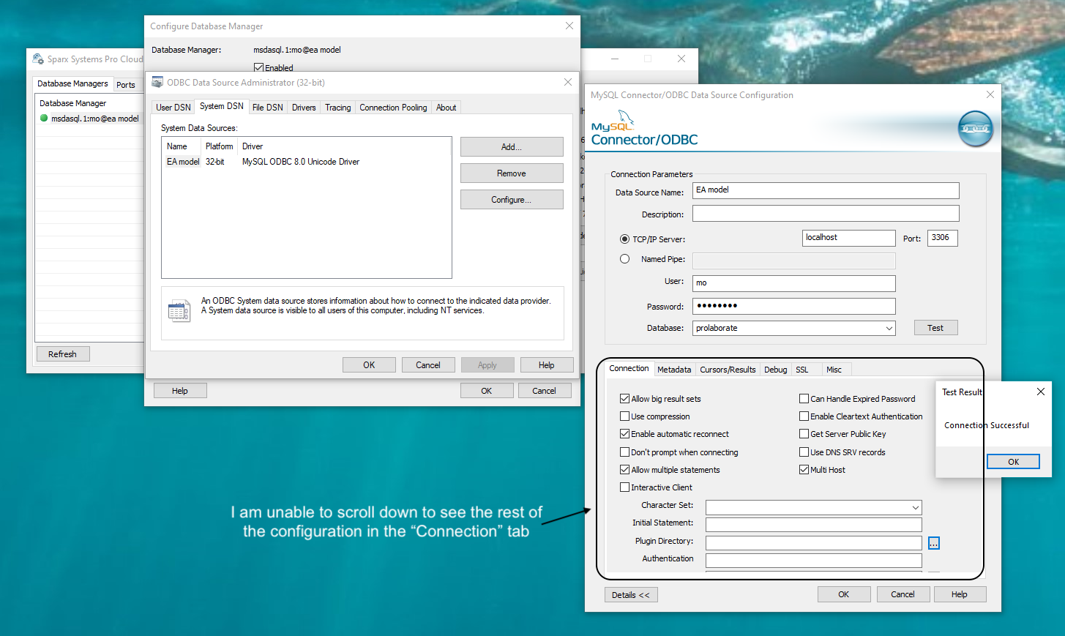Viewport: 1065px width, 636px height.
Task: Switch to the Metadata tab
Action: (x=674, y=370)
